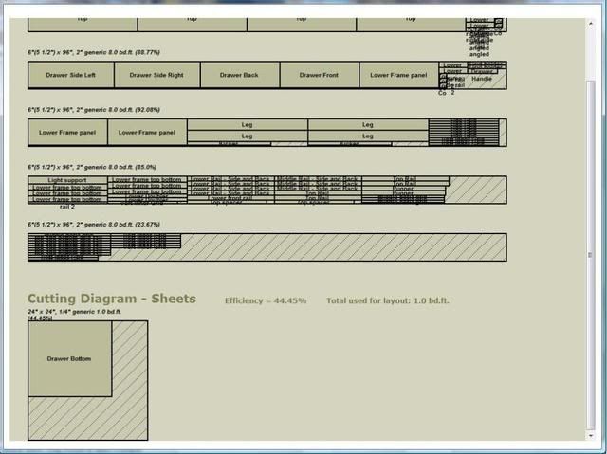This screenshot has height=454, width=607.
Task: Select the Light support piece
Action: click(x=67, y=180)
